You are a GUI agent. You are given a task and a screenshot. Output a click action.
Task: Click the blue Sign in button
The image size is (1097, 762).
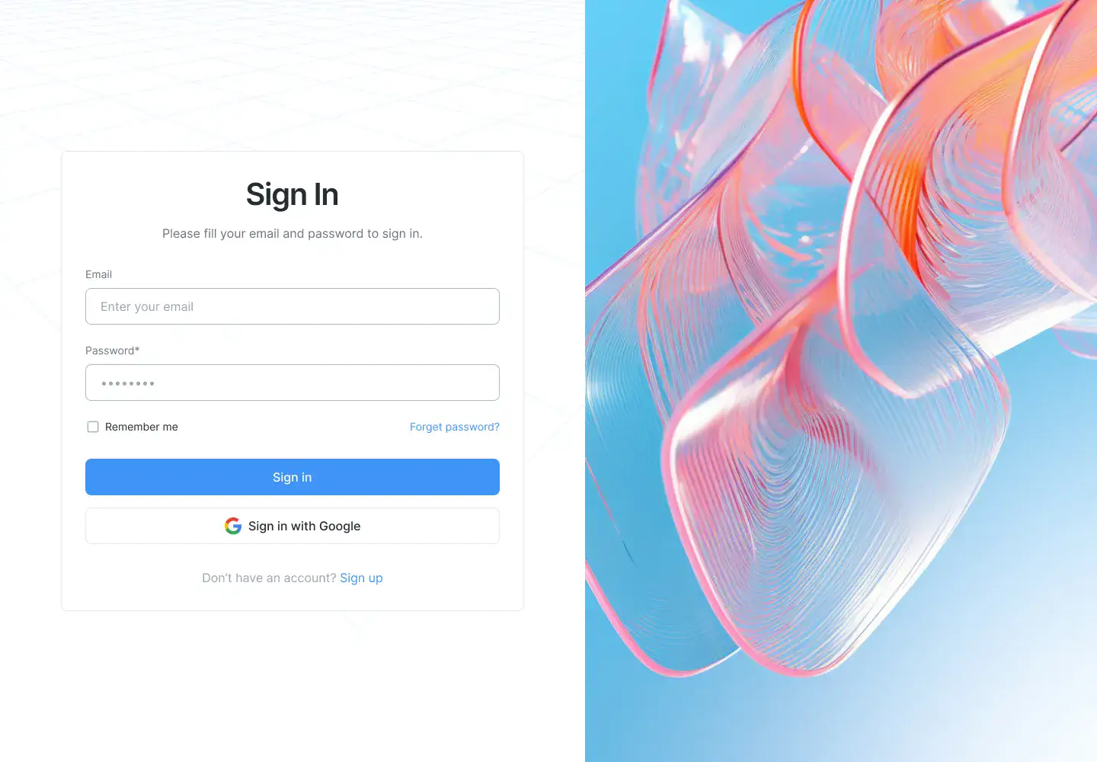point(293,477)
